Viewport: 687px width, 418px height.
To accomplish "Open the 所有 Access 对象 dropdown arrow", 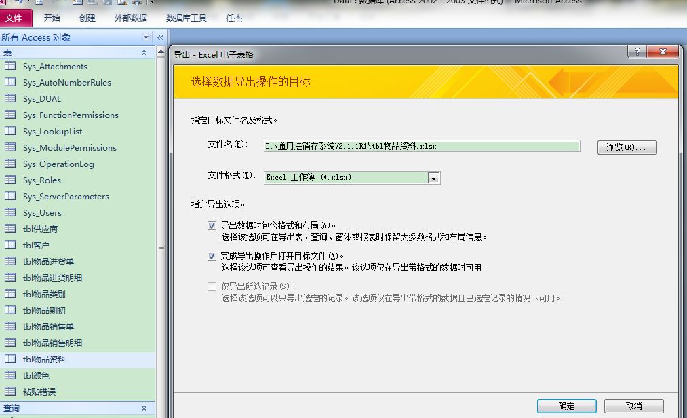I will click(146, 37).
